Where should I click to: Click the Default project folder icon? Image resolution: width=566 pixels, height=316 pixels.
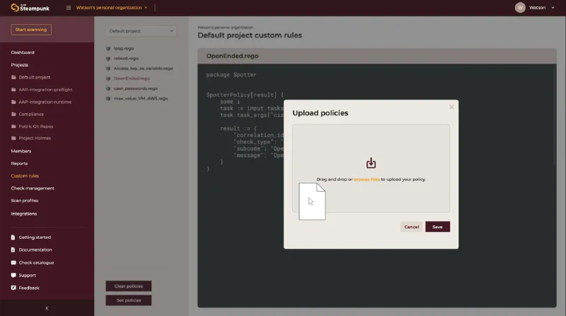(x=13, y=77)
